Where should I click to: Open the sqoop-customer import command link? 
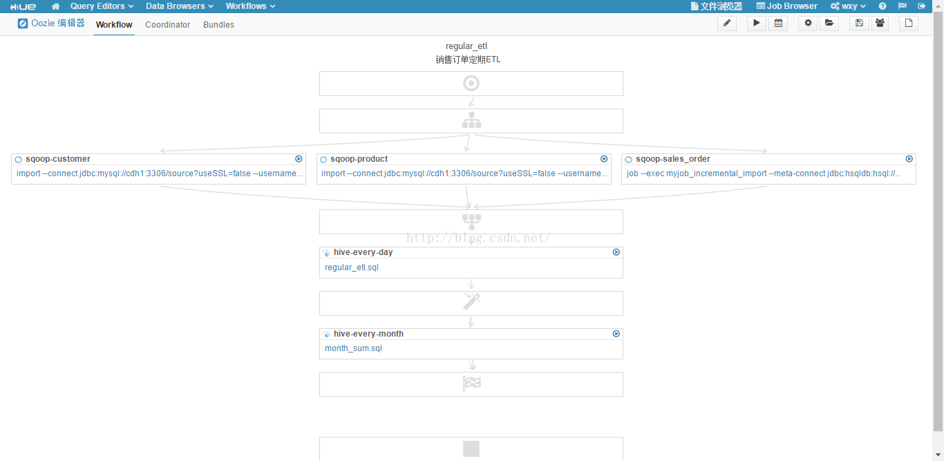pos(160,173)
